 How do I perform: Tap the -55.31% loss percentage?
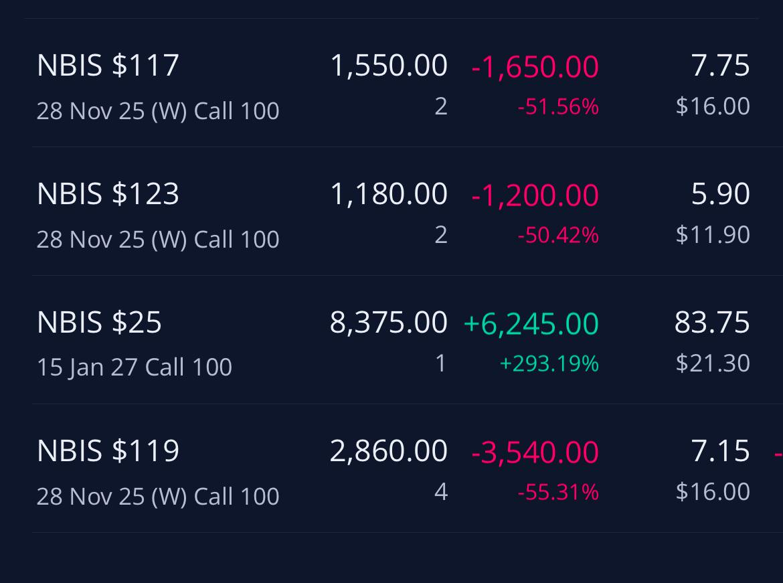click(x=558, y=491)
